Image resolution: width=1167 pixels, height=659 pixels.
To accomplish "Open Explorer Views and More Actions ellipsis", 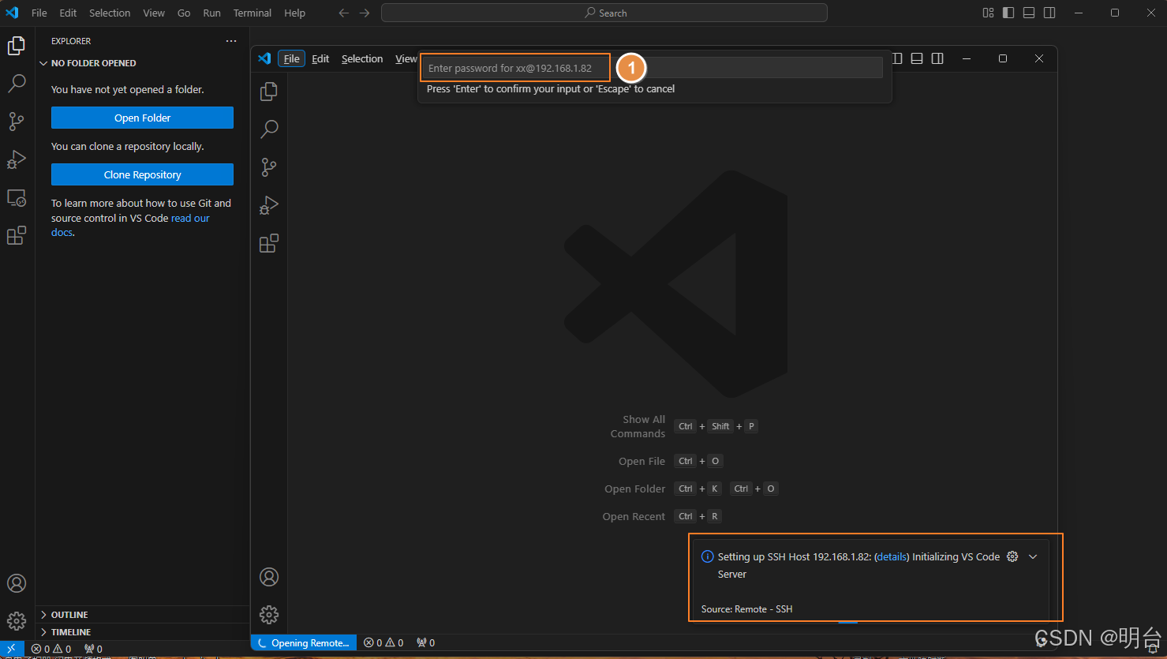I will click(x=231, y=41).
